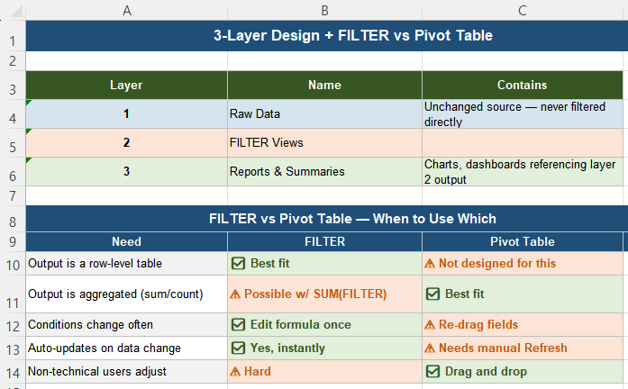Select the layer '1' cell

tap(126, 114)
